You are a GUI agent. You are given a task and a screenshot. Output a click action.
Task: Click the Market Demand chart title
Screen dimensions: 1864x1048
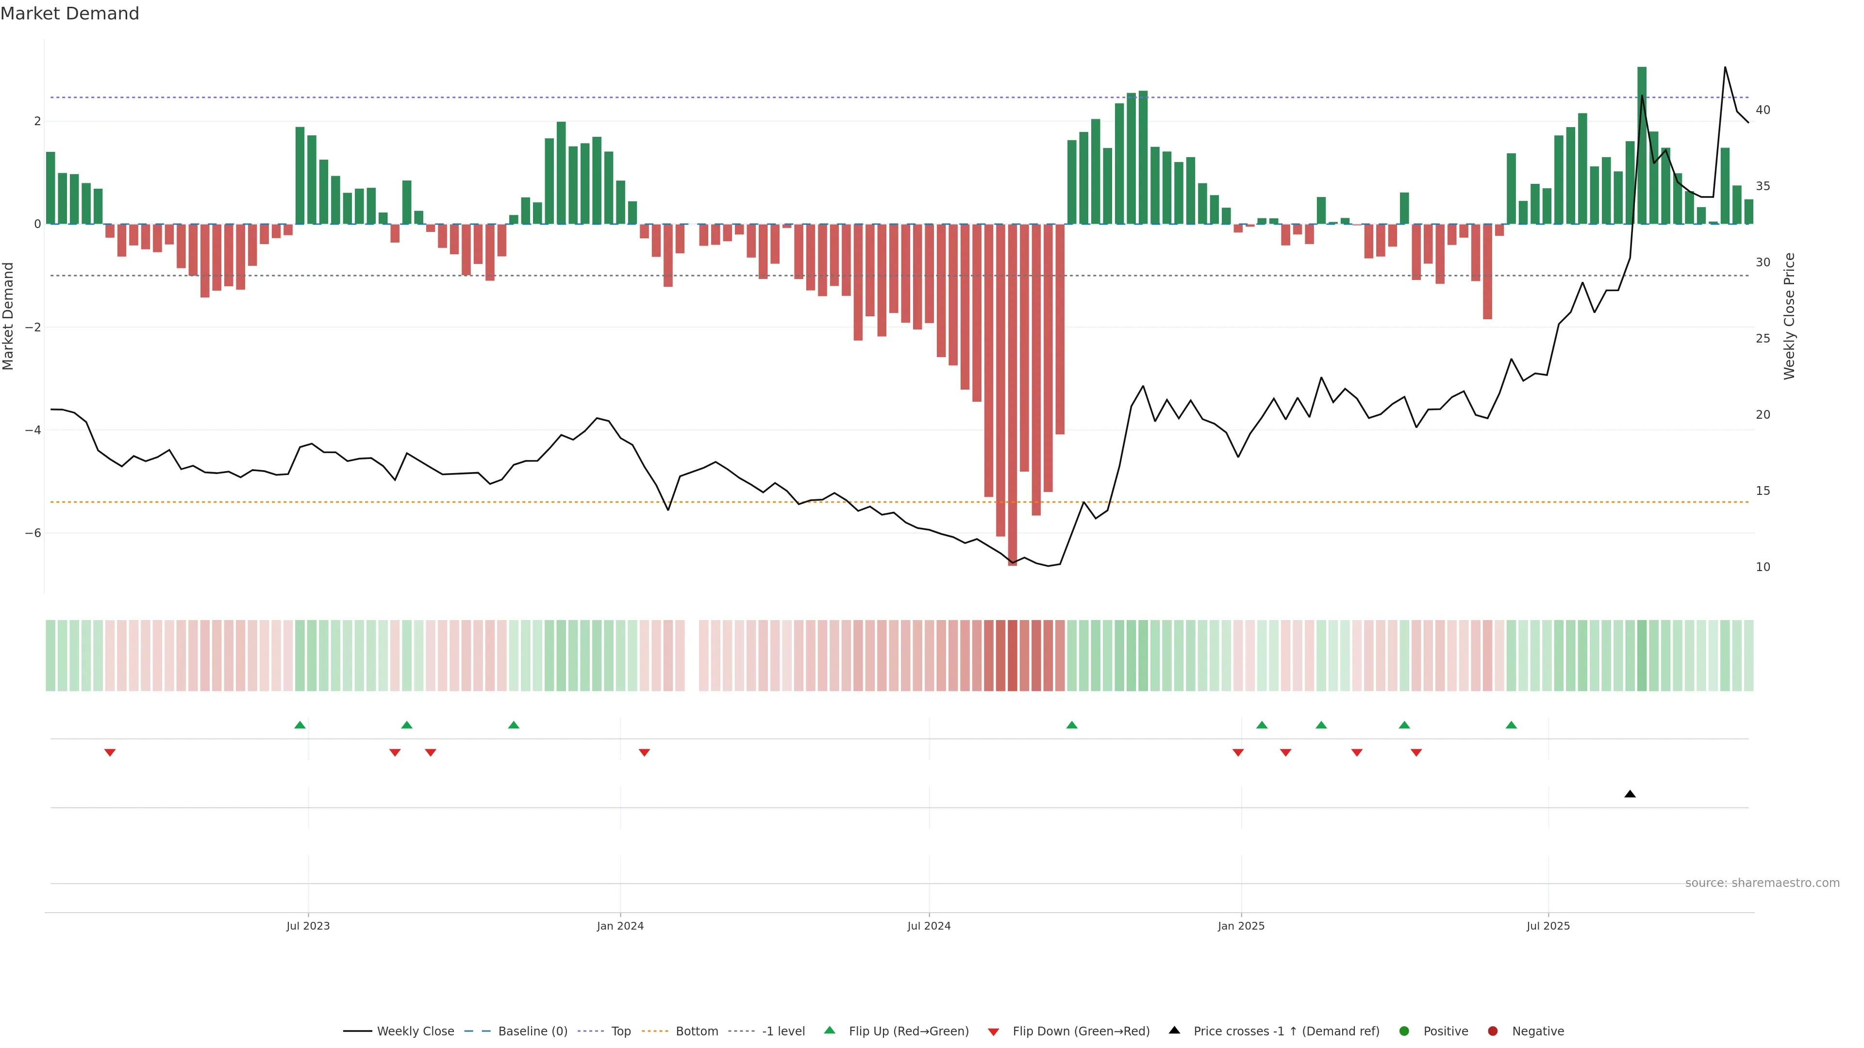pos(69,13)
